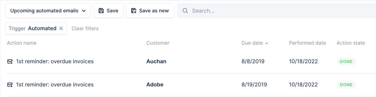The image size is (376, 97).
Task: Open the Adobe customer link
Action: coord(155,85)
